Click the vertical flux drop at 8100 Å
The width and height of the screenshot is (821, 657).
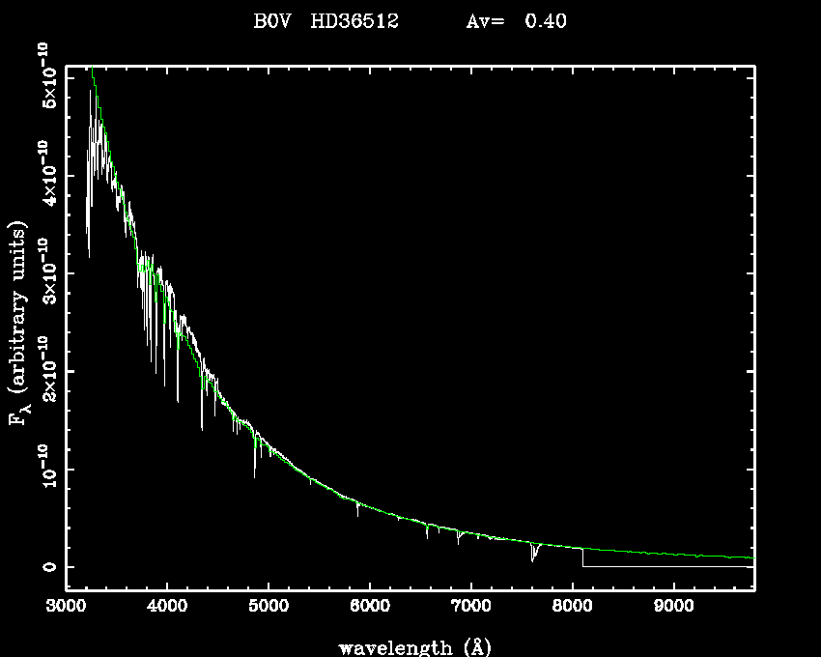(582, 558)
